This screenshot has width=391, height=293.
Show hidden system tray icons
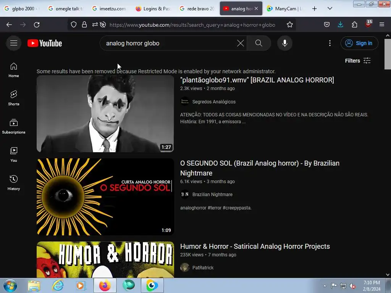pyautogui.click(x=325, y=286)
